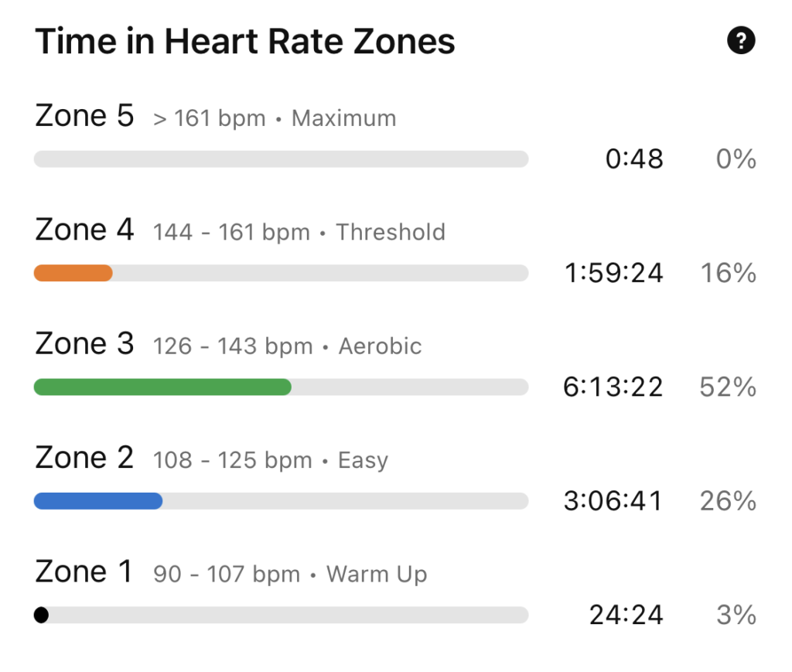Image resolution: width=792 pixels, height=672 pixels.
Task: Select the Zone 1 label
Action: point(84,572)
